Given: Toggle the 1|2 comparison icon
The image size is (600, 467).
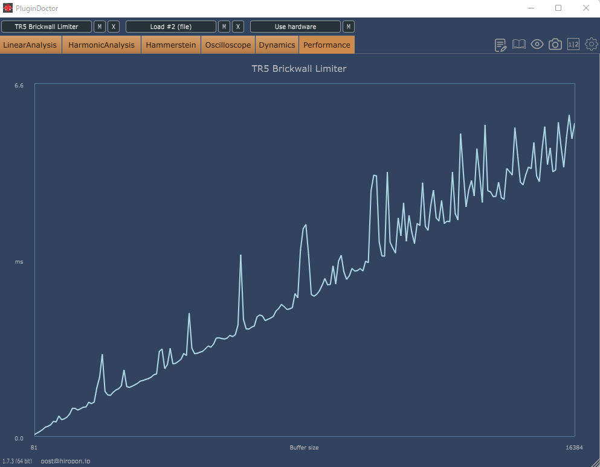Looking at the screenshot, I should (x=573, y=44).
